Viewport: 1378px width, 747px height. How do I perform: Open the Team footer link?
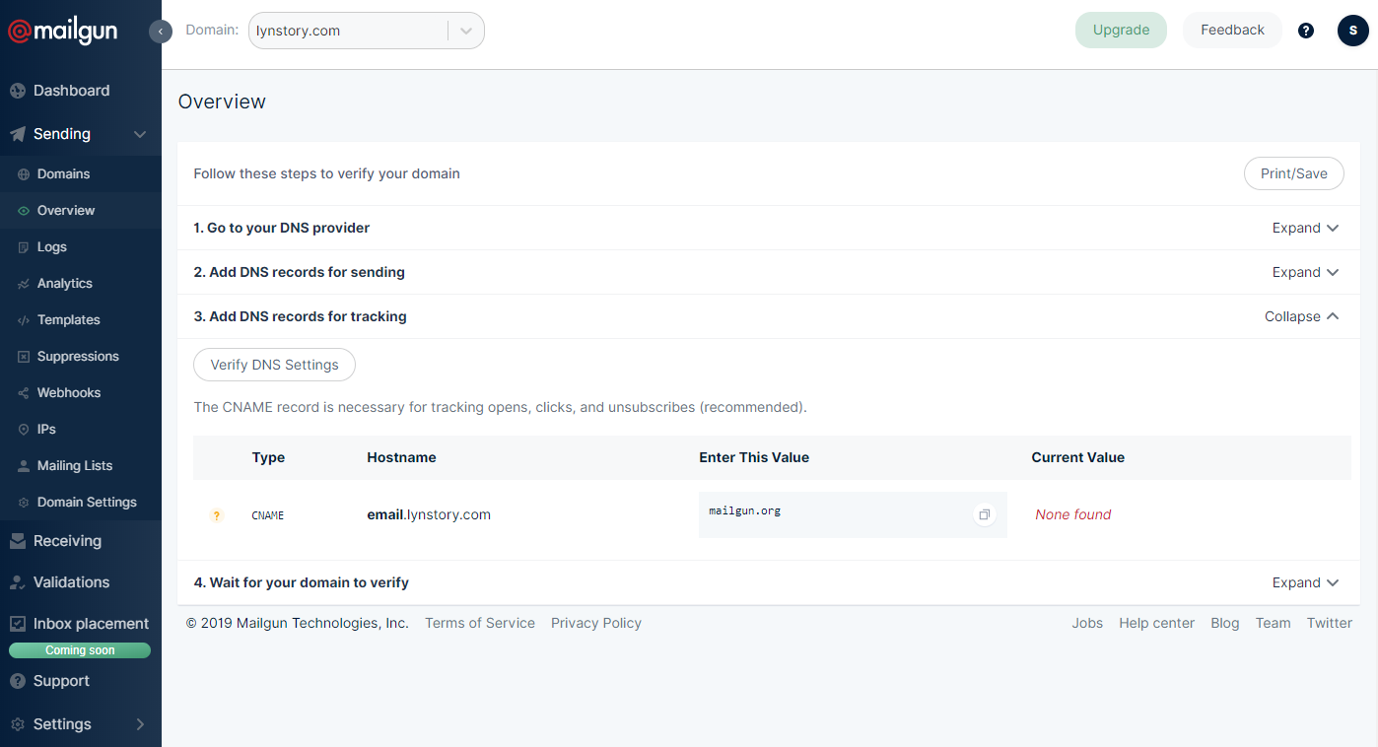point(1273,623)
